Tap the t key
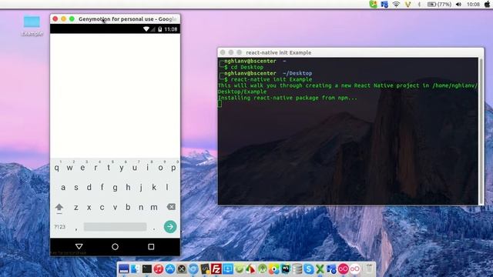This screenshot has height=277, width=493. coord(109,168)
